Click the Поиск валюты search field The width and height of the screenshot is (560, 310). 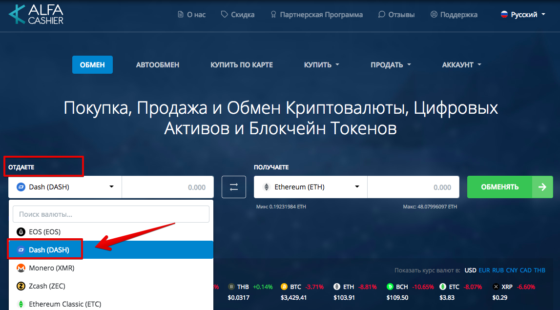coord(111,214)
